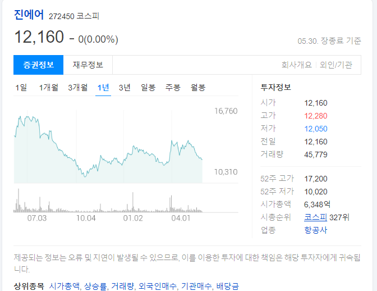
Task: Open the 외인/기관 link
Action: pyautogui.click(x=336, y=65)
